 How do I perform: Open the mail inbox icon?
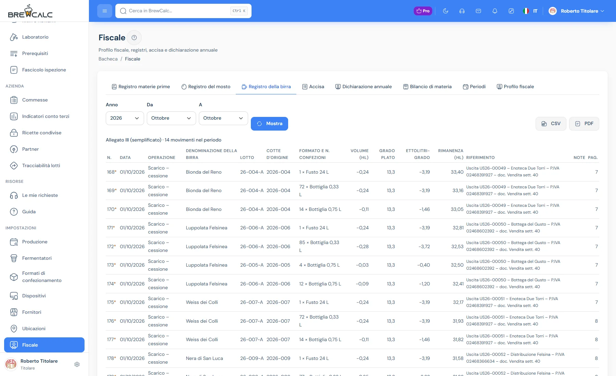(478, 11)
